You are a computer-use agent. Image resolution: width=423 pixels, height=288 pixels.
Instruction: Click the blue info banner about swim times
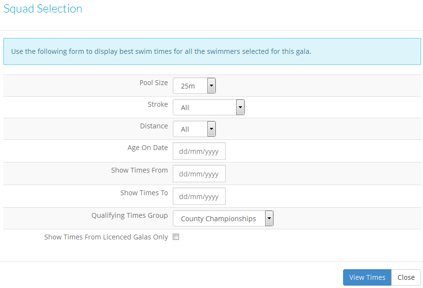coord(212,51)
